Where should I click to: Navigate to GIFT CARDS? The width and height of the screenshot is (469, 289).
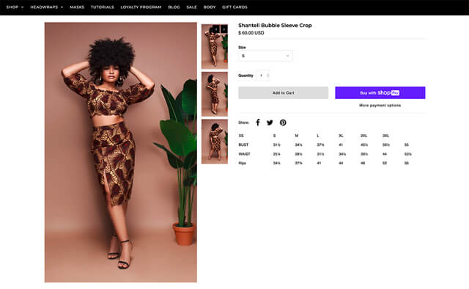click(234, 7)
